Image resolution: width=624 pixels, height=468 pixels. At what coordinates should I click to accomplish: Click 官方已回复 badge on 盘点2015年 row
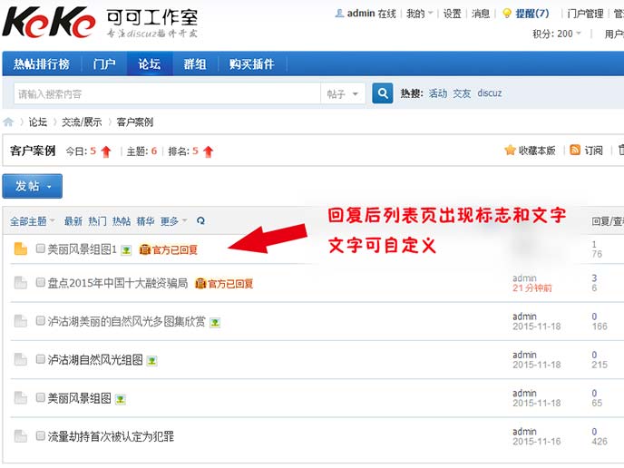click(x=224, y=283)
